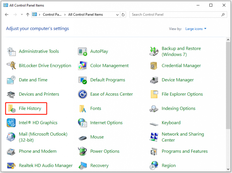Click the vertical scrollbar down arrow
Viewport: 232px width, 173px height.
[228, 169]
